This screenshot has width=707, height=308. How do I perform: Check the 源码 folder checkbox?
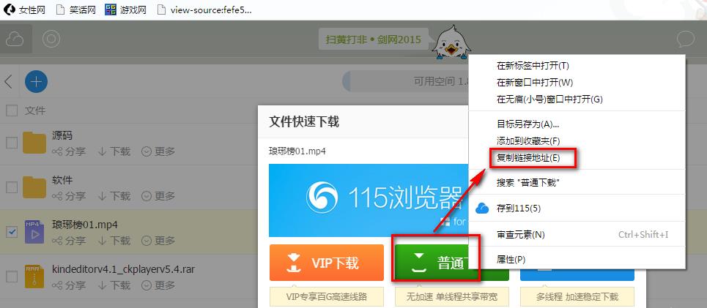pos(12,143)
